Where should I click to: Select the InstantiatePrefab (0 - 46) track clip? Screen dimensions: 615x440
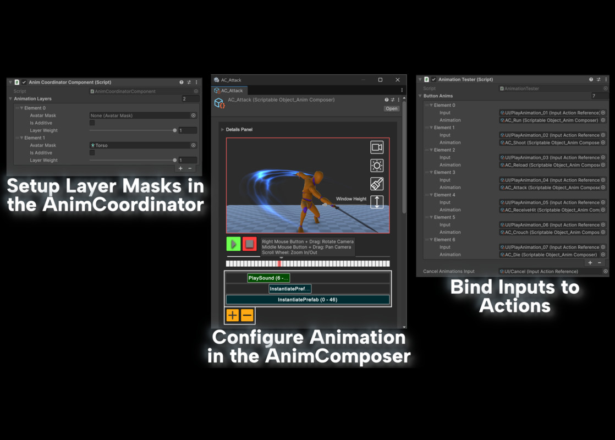[308, 299]
